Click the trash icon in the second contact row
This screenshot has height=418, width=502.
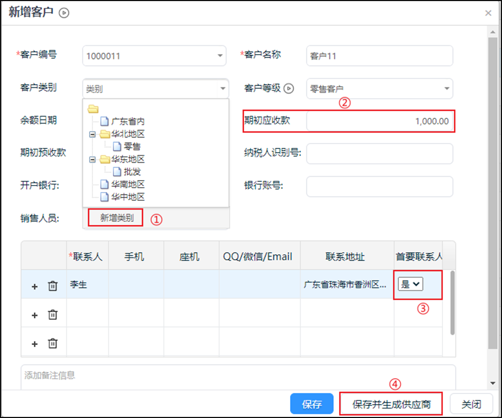click(x=52, y=315)
